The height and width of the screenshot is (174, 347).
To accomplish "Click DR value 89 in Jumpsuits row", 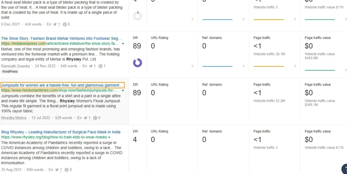I will pyautogui.click(x=137, y=93).
